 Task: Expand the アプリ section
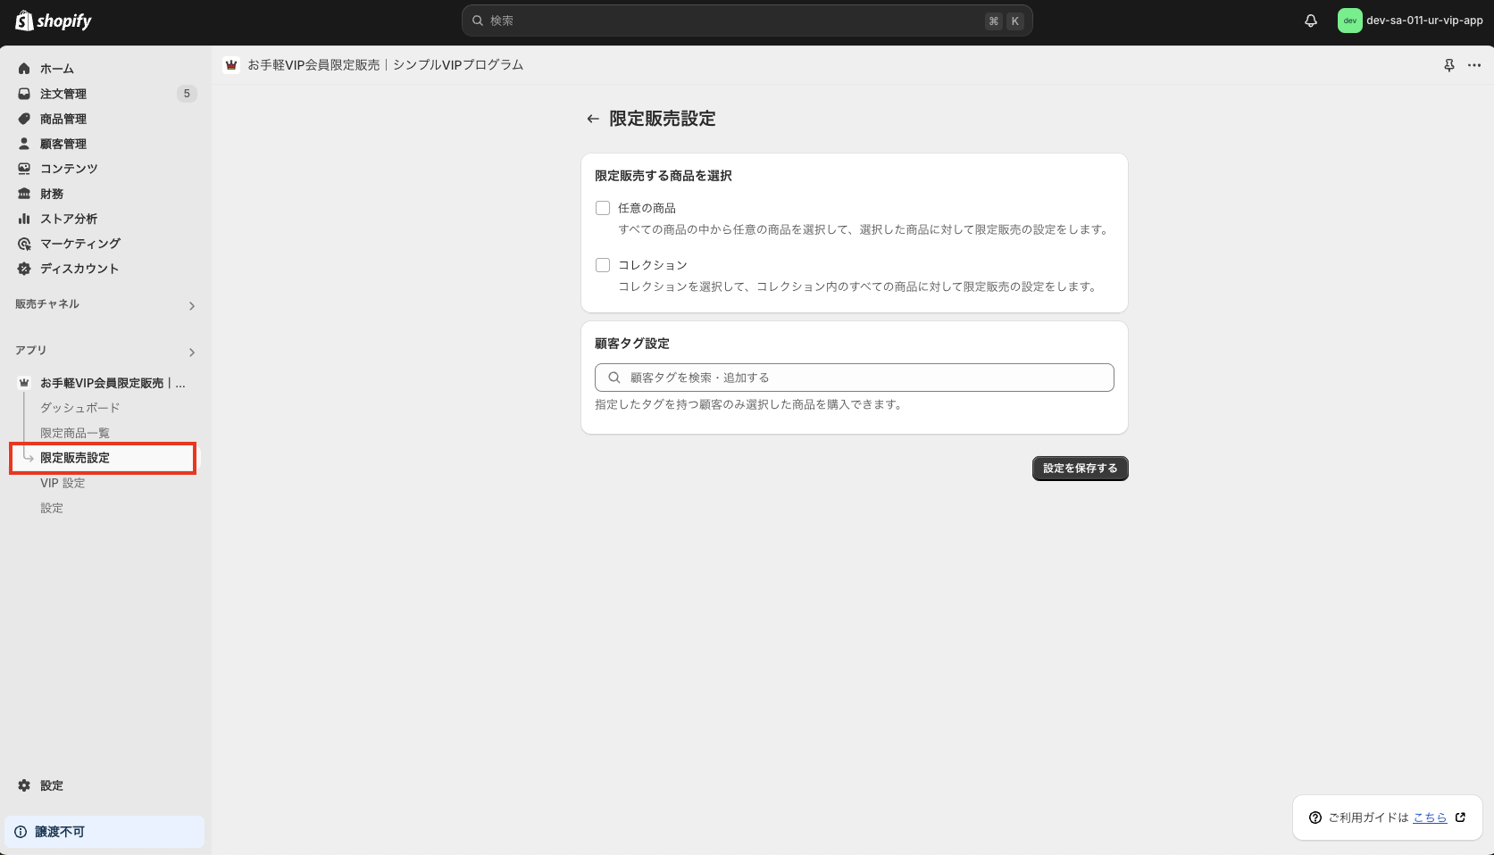pyautogui.click(x=191, y=352)
